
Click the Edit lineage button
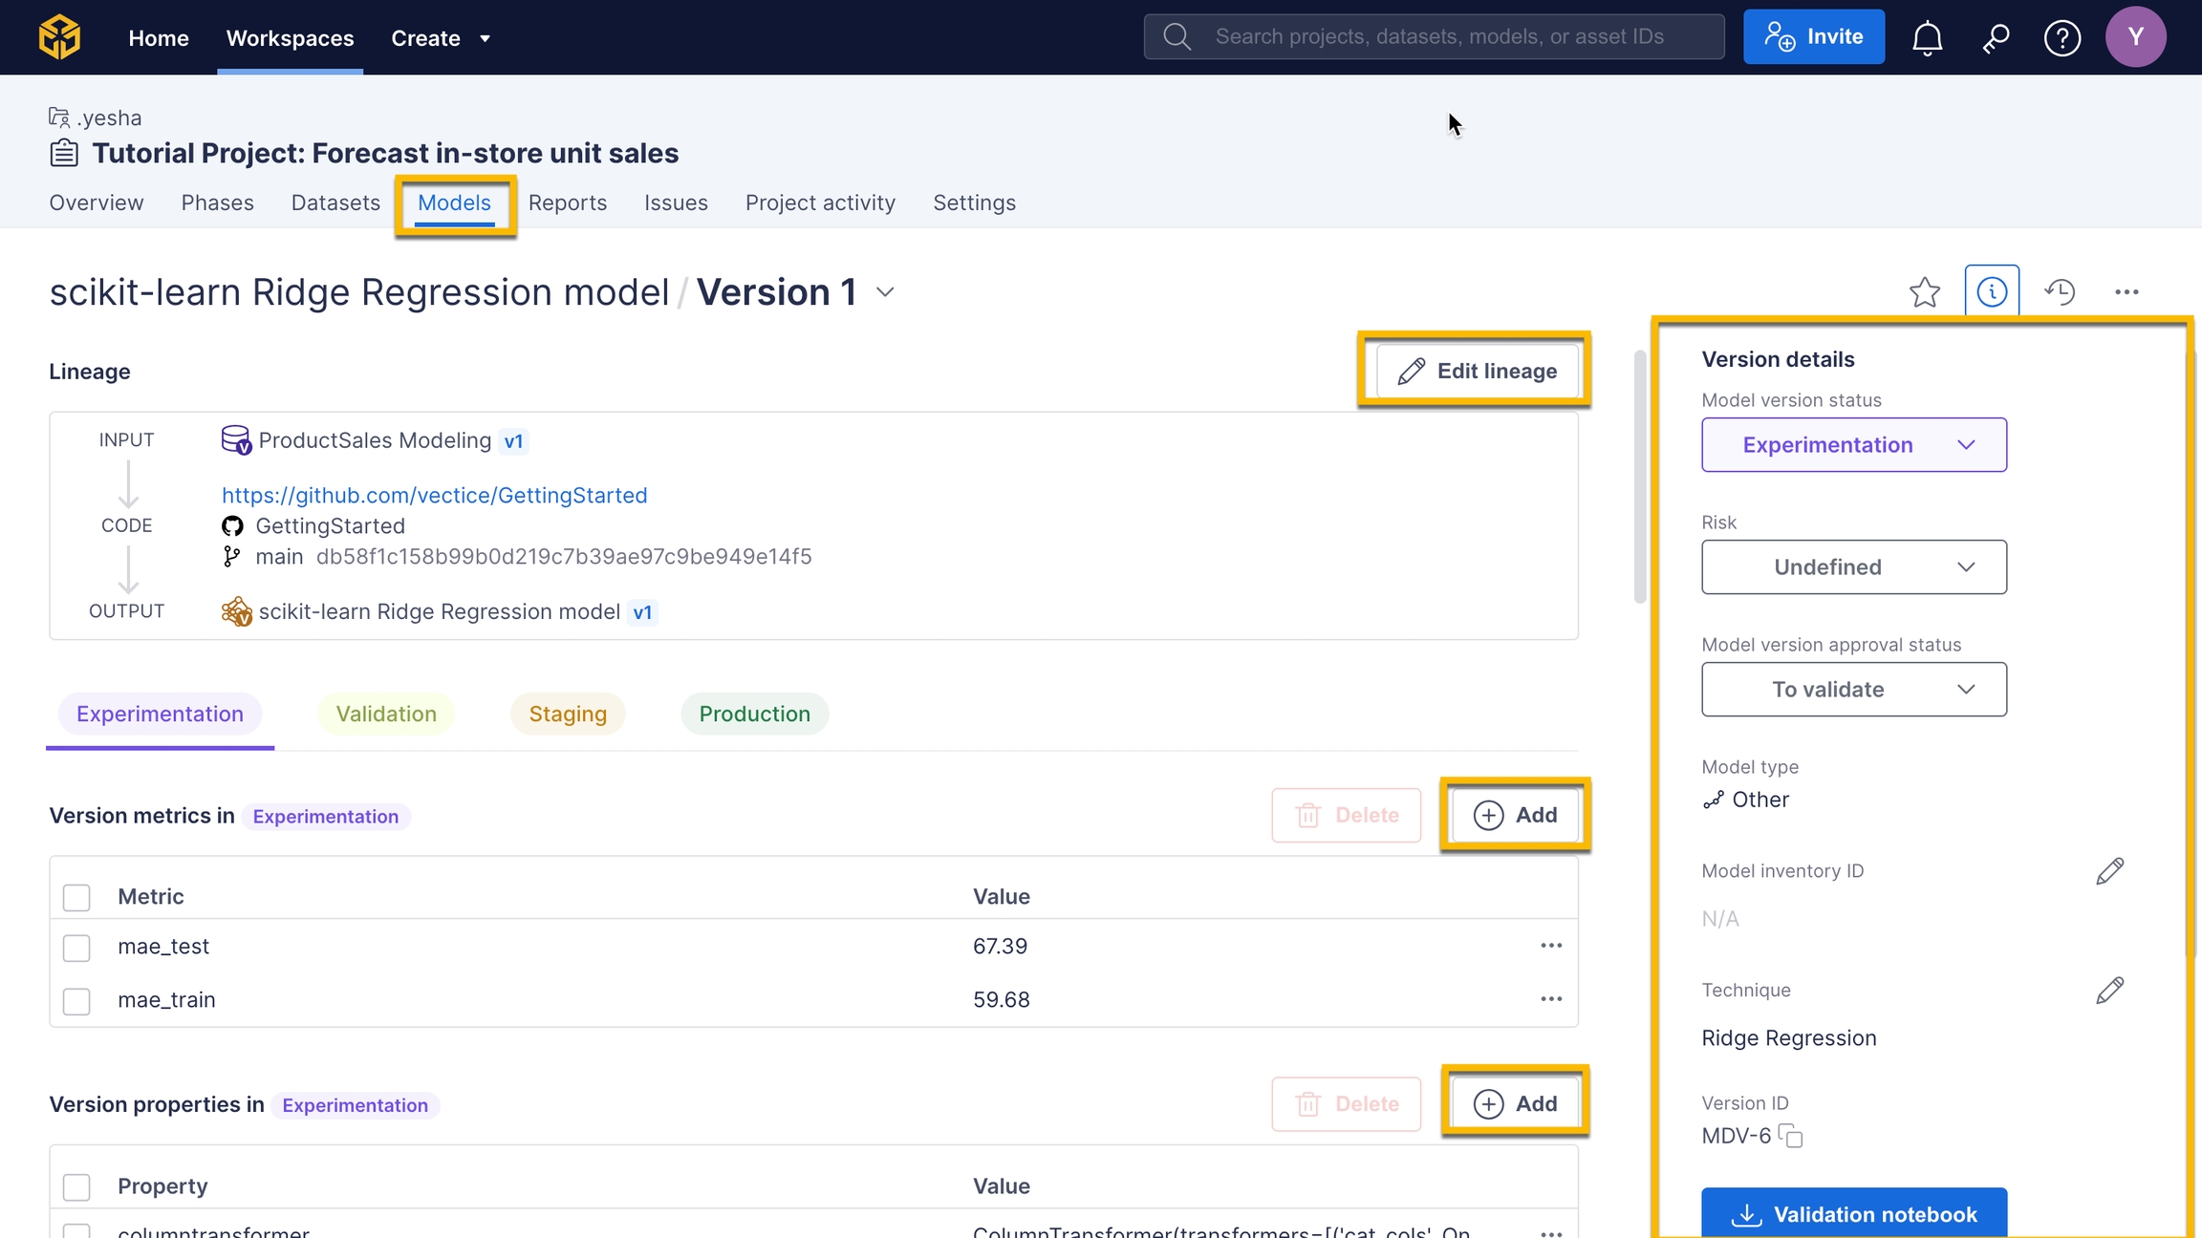pyautogui.click(x=1477, y=371)
